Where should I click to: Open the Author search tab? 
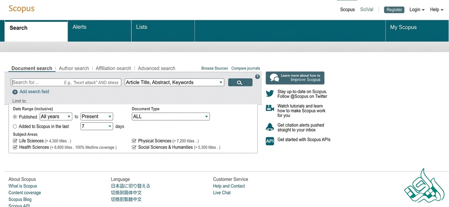[74, 68]
